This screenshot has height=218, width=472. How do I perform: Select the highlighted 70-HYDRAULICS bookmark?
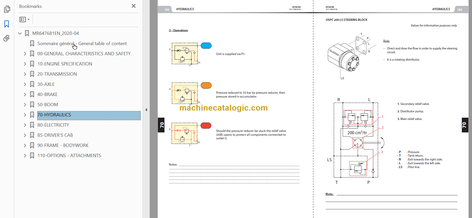[x=89, y=115]
